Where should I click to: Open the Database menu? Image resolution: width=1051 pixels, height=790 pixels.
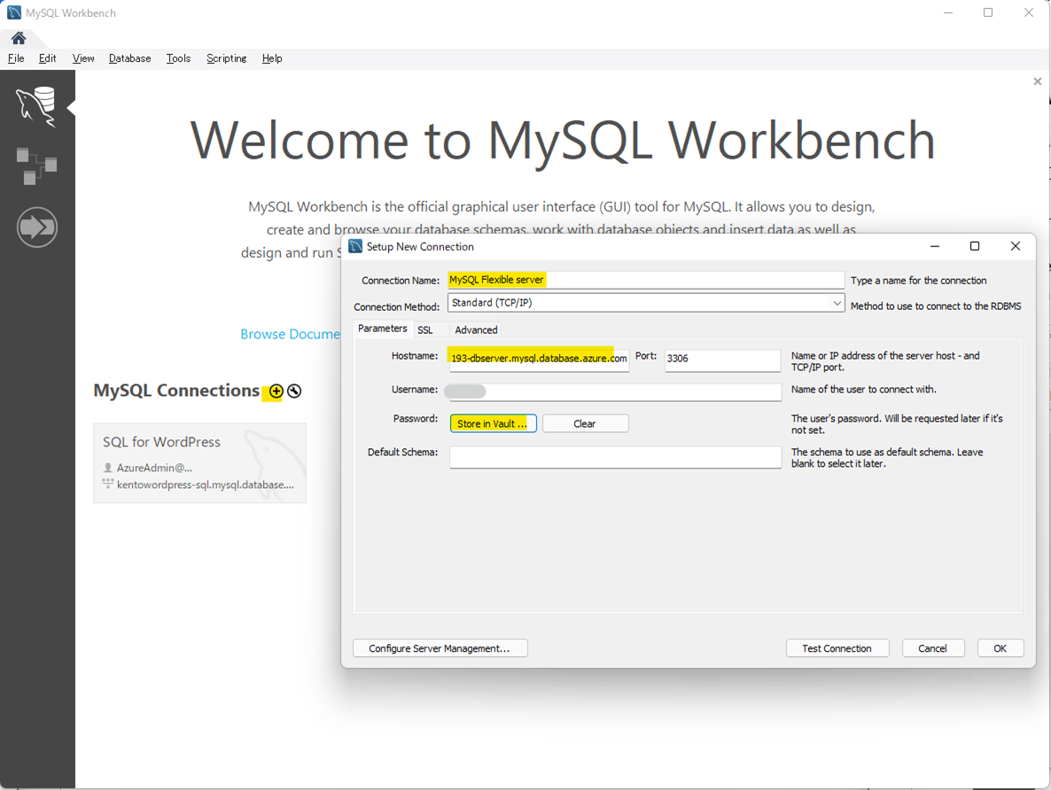(129, 58)
